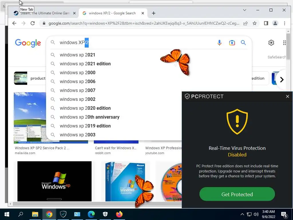Click the vertical page scrollbar thumb

click(288, 47)
